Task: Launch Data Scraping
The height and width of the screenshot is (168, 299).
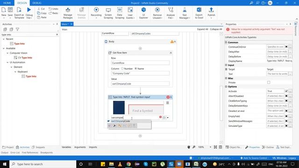Action: (x=120, y=13)
